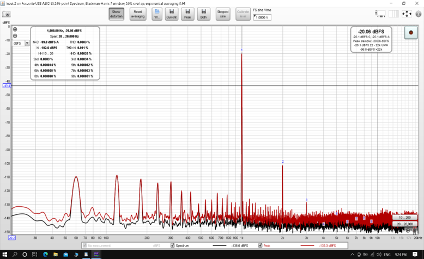Screen dimensions: 424x259
Task: Click the Peak sample -20.06 dBFS text
Action: [371, 41]
